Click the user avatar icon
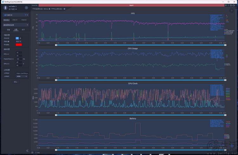The width and height of the screenshot is (238, 155). 5,7
